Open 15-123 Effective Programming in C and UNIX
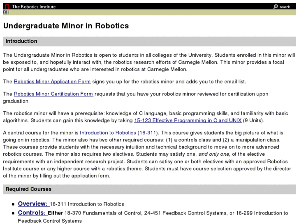Viewport: 299px width, 224px height. click(x=188, y=120)
